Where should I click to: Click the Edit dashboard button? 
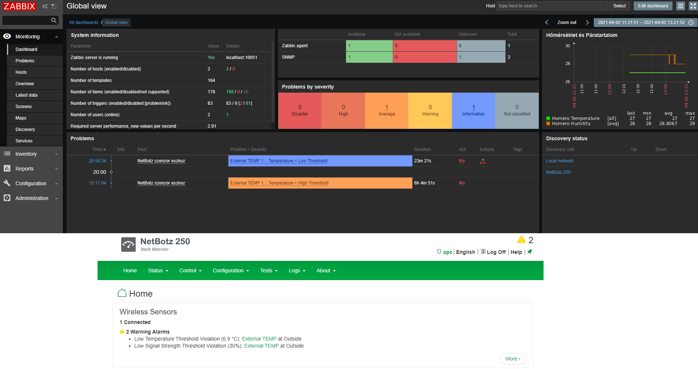653,6
